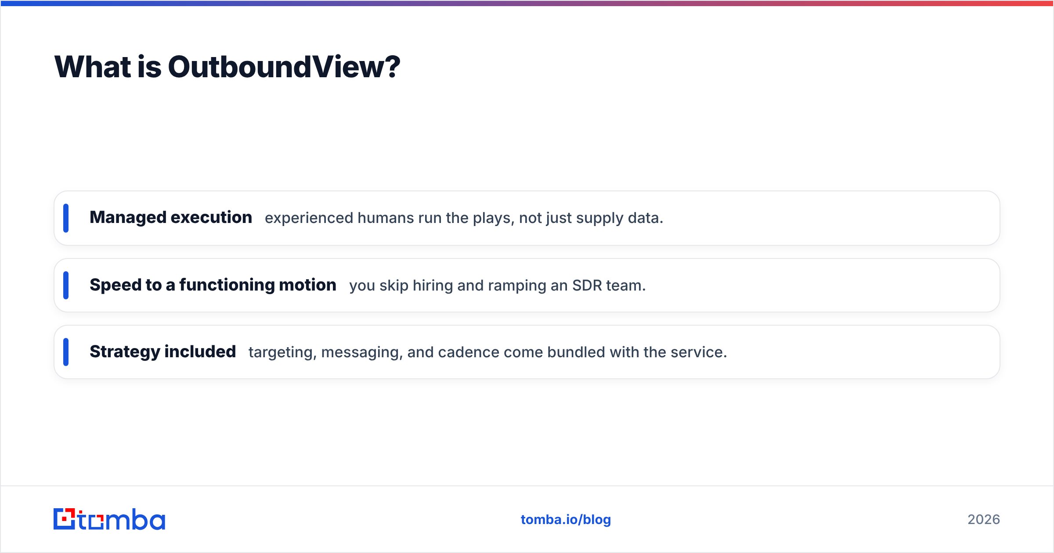Open the tomba.io/blog link
The height and width of the screenshot is (553, 1054).
566,520
